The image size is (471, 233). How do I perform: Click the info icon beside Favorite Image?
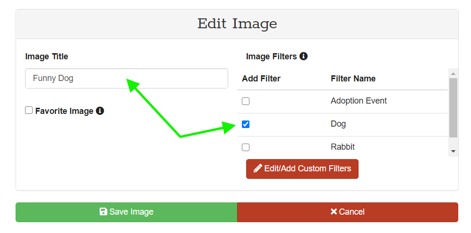click(x=100, y=111)
